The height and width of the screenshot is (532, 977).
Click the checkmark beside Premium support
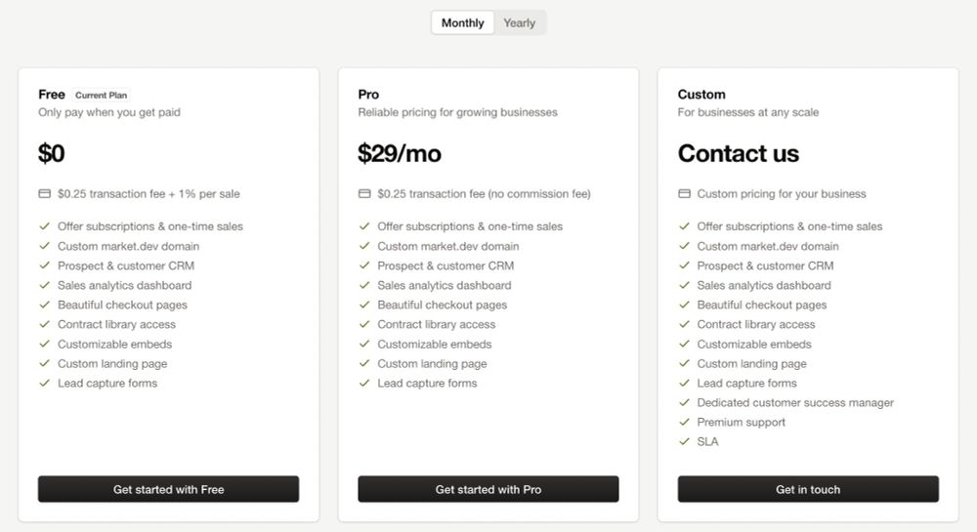[684, 422]
